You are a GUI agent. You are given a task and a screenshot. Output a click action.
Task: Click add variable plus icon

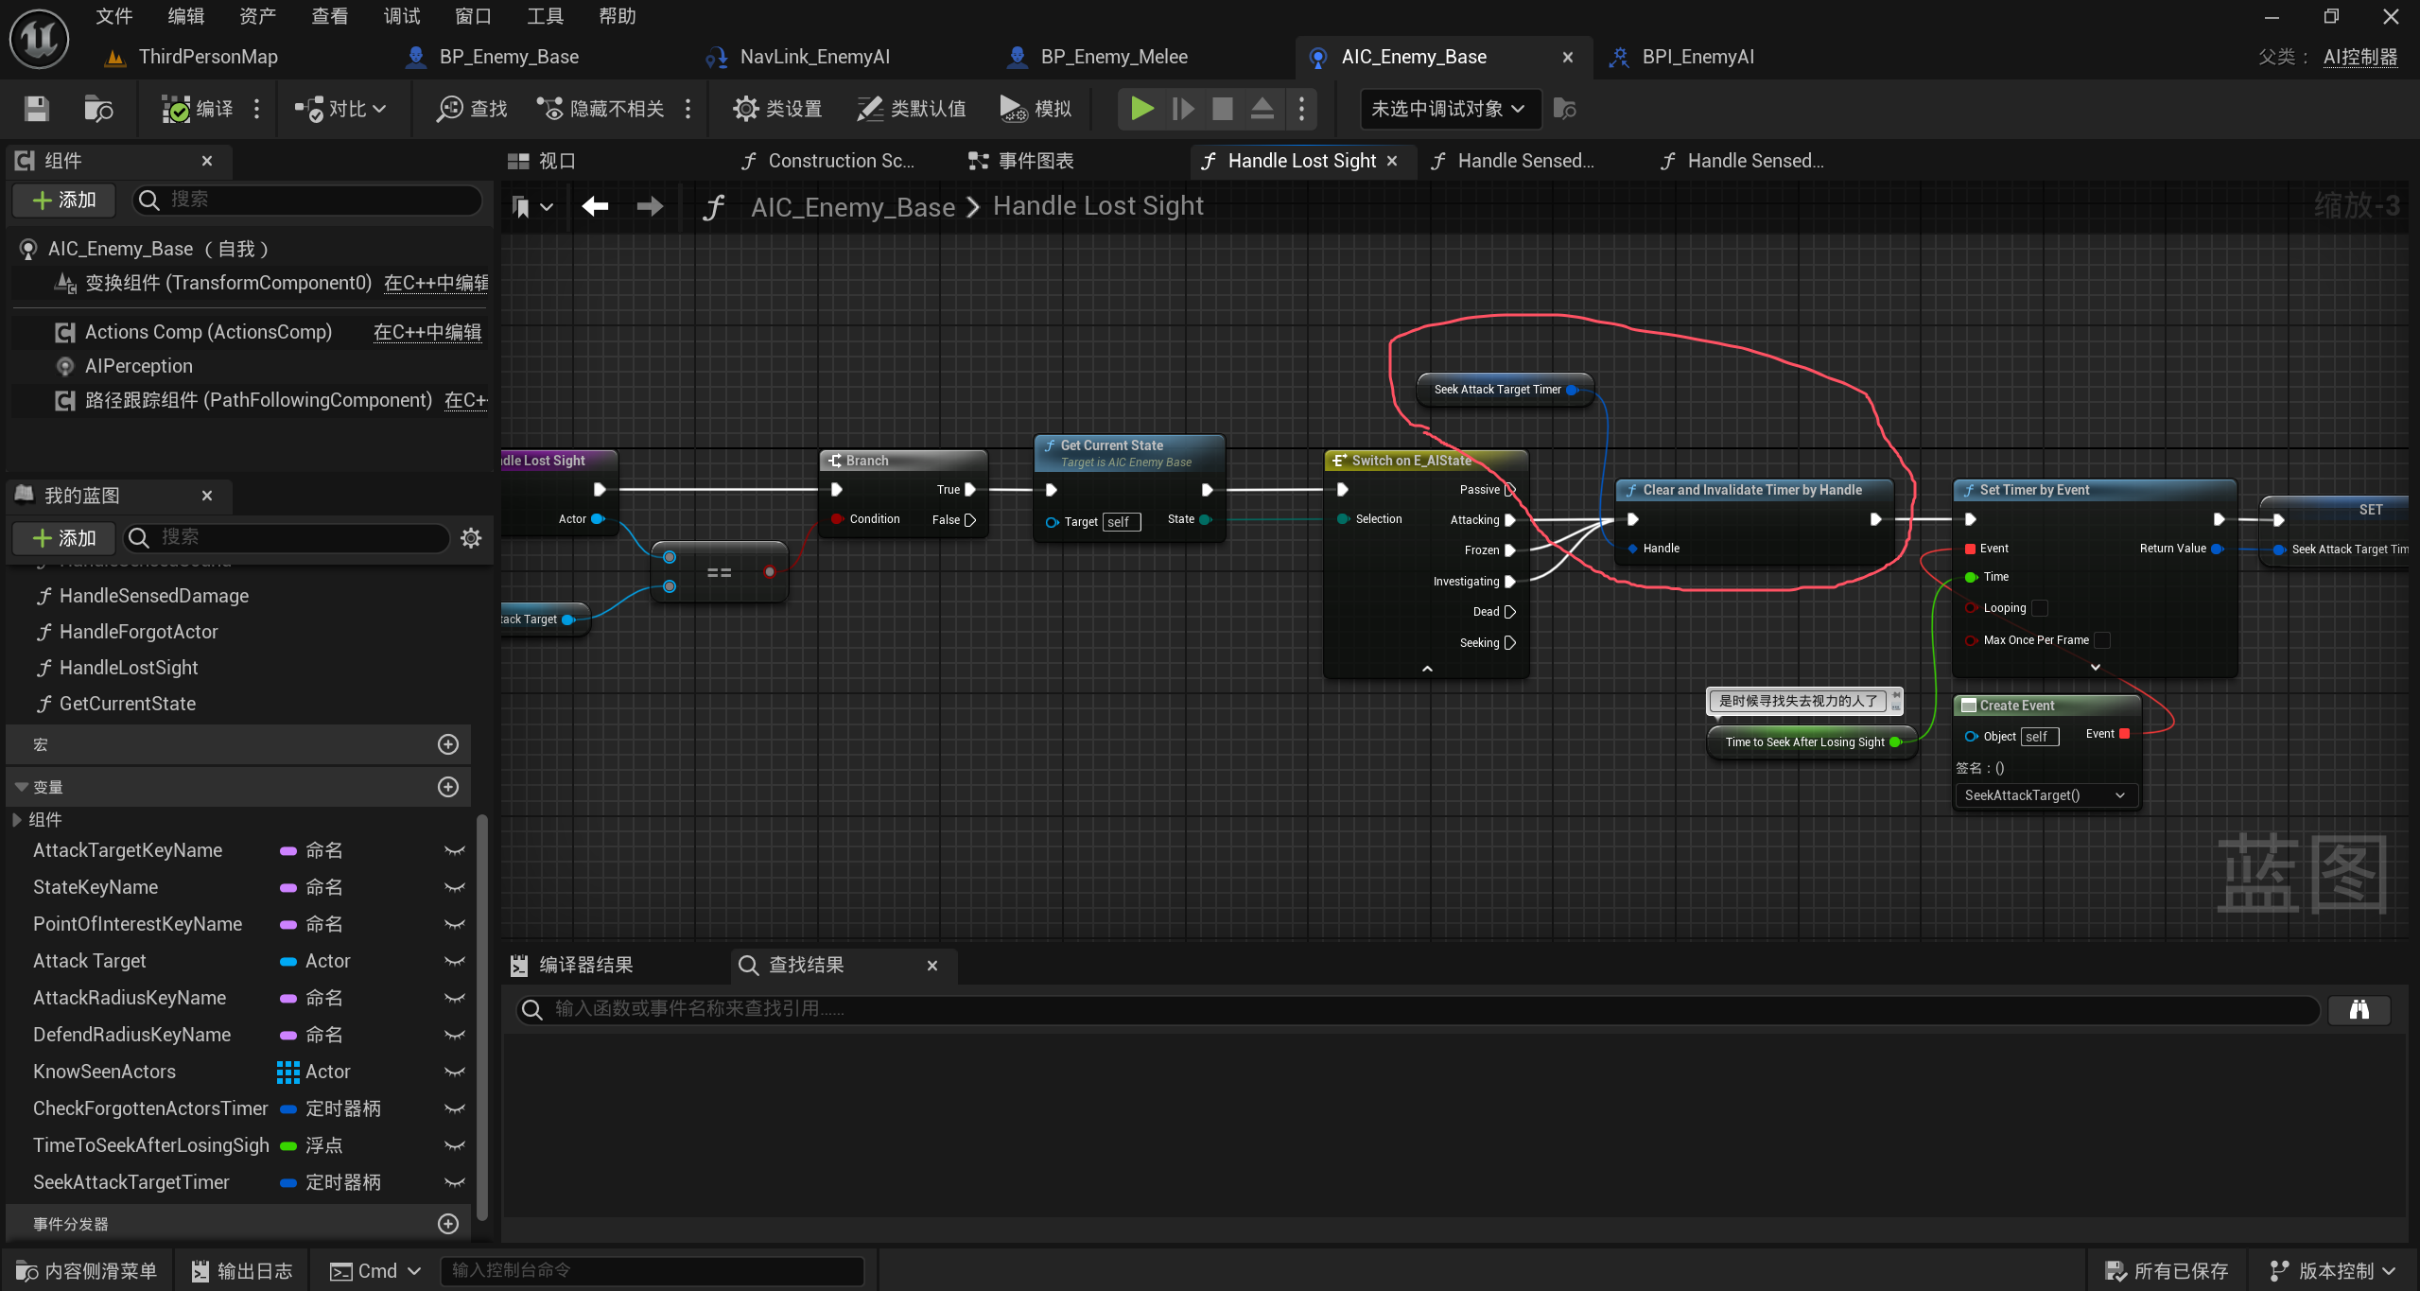(x=448, y=787)
